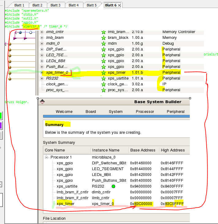Screen dimensions: 218x224
Task: Click the star icon in the Push_But… row
Action: click(104, 67)
